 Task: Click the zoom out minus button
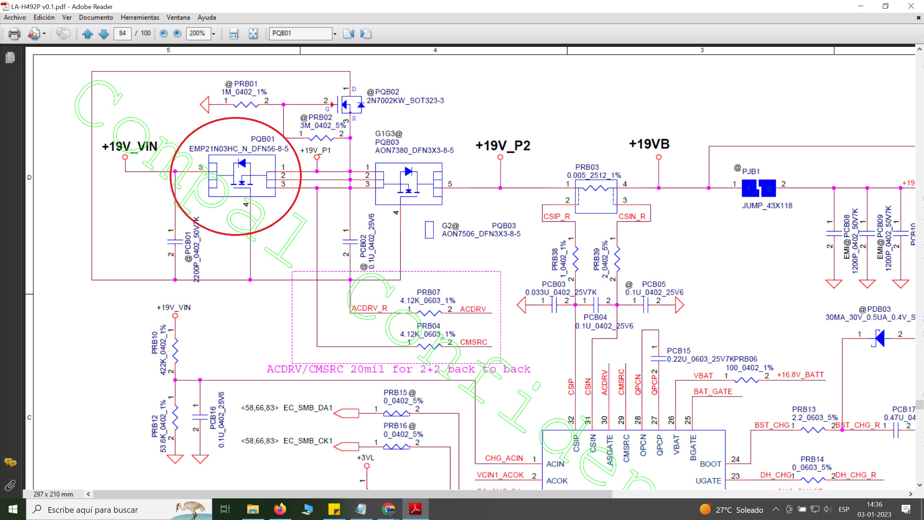(x=164, y=34)
